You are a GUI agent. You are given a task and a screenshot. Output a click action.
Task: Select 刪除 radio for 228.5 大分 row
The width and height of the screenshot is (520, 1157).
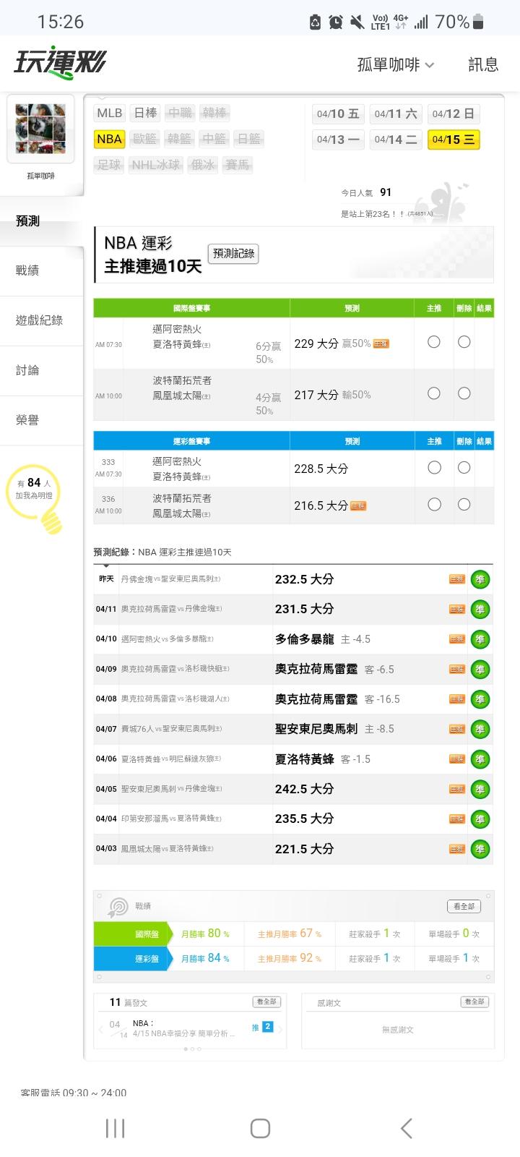(464, 468)
